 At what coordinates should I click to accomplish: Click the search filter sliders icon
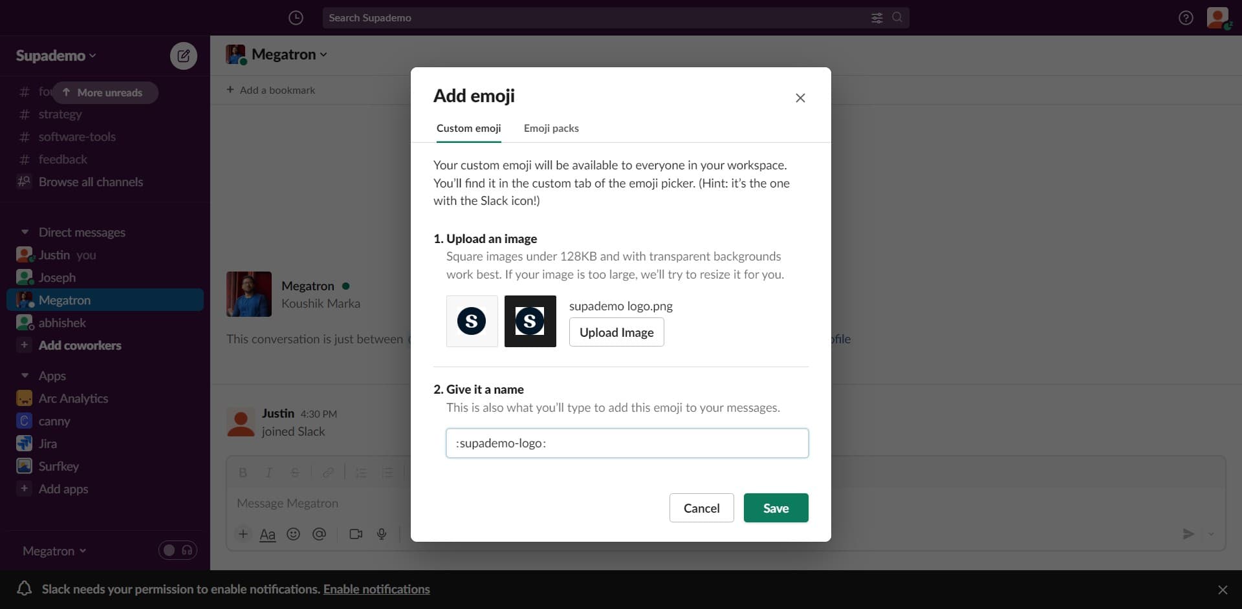click(877, 18)
